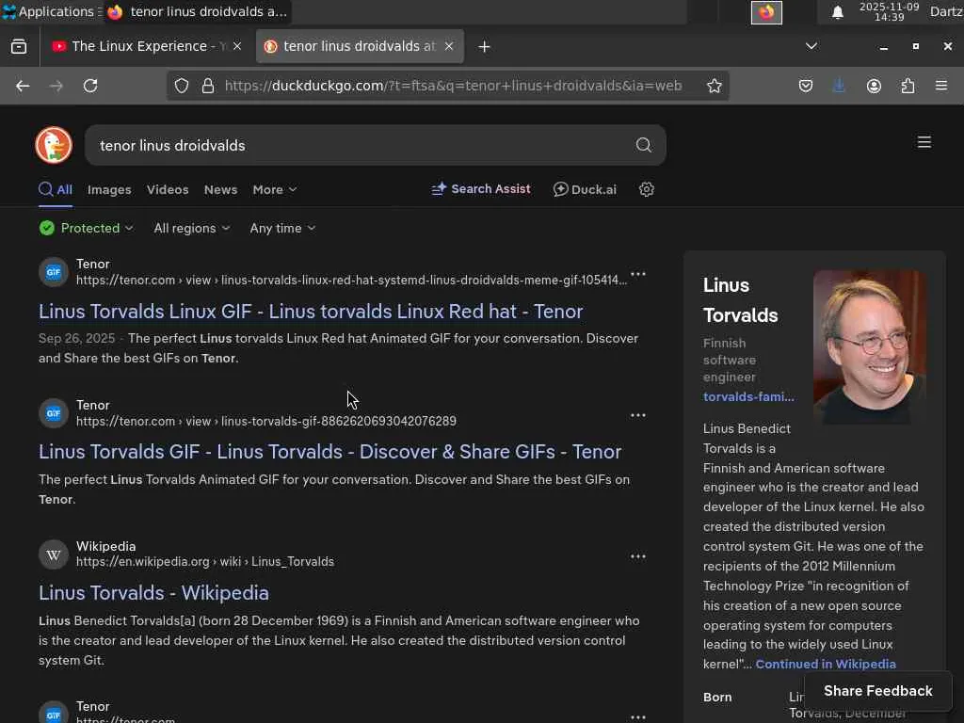This screenshot has height=723, width=964.
Task: Open the Firefox View icon beside the tabs
Action: (19, 47)
